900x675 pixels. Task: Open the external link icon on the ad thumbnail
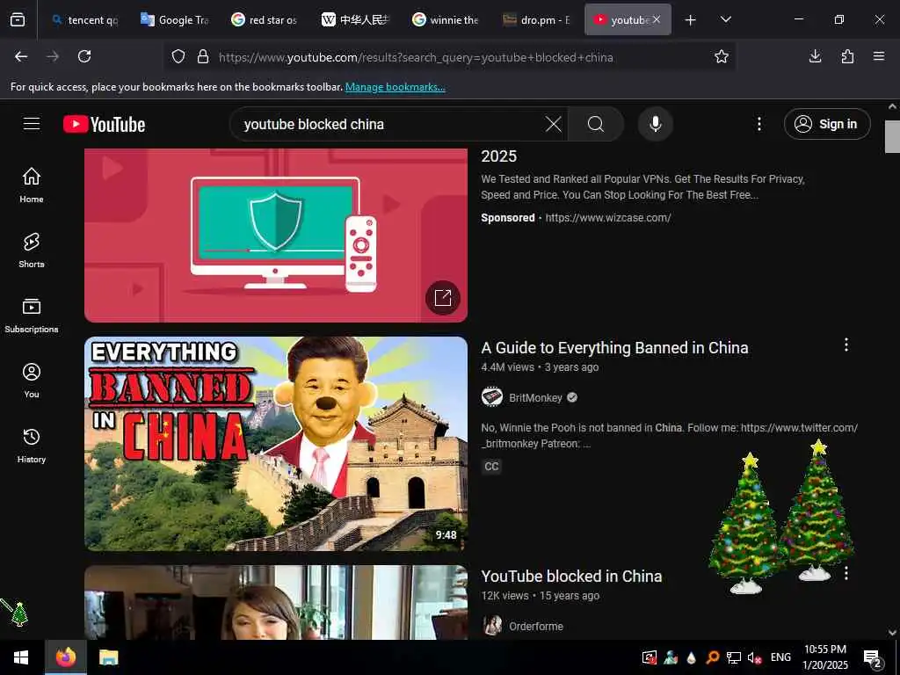(x=443, y=298)
